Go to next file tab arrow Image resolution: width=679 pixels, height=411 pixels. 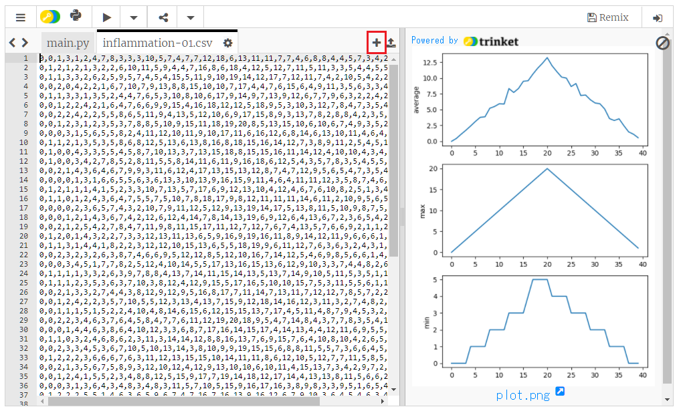tap(25, 42)
